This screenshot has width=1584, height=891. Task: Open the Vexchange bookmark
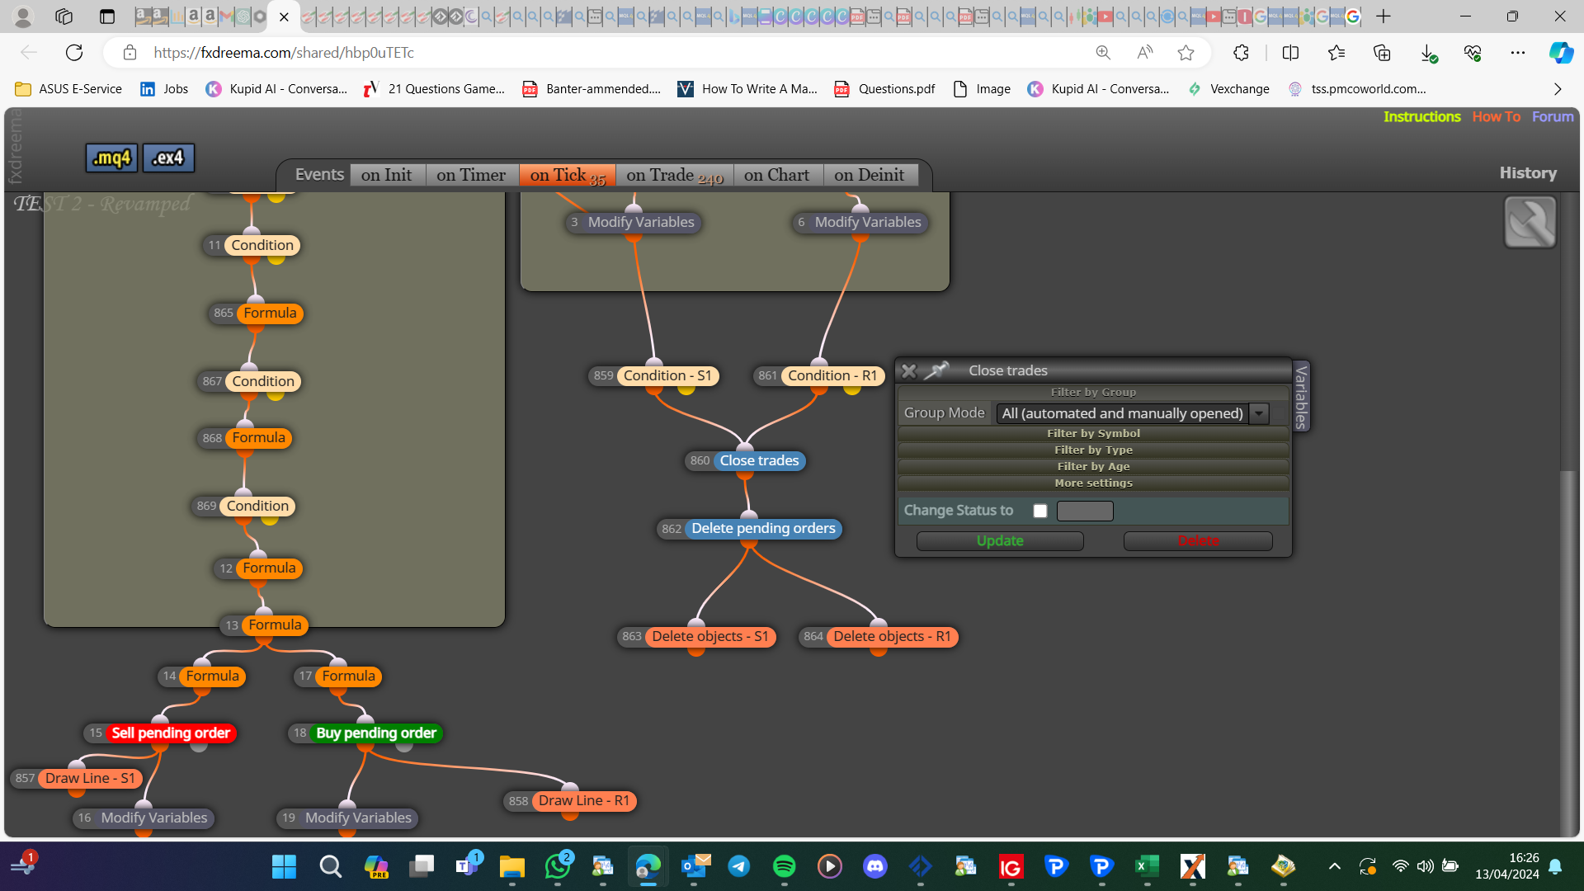point(1228,89)
